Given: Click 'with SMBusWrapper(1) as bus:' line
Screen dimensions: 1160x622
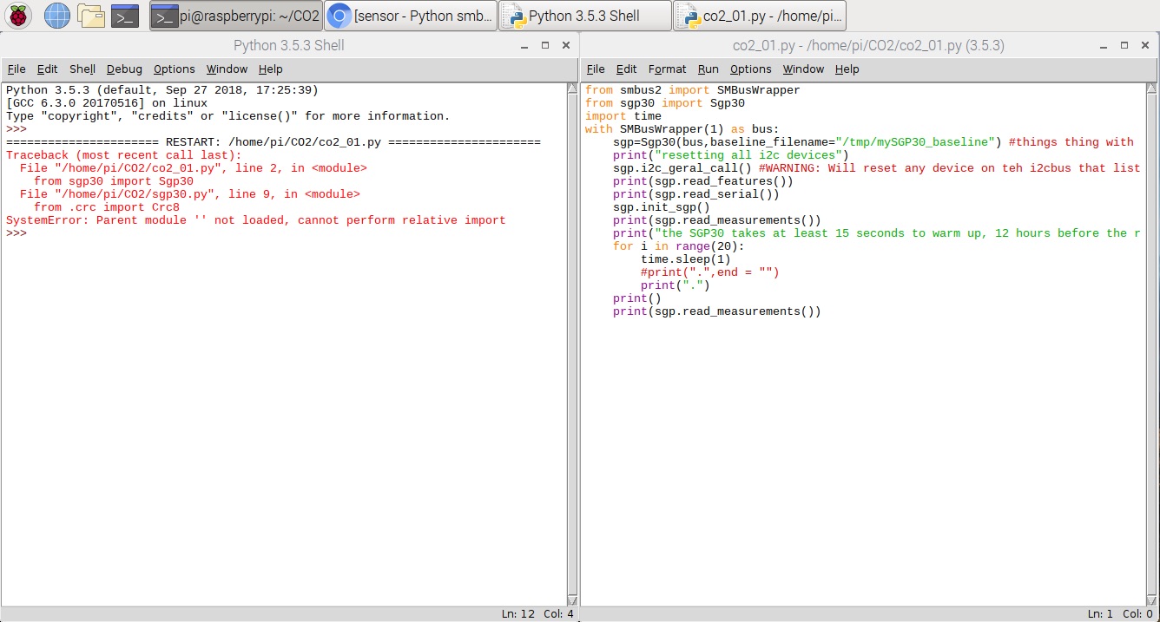Looking at the screenshot, I should tap(682, 129).
